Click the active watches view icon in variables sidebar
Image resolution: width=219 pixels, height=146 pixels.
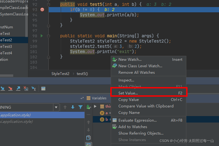tap(88, 144)
